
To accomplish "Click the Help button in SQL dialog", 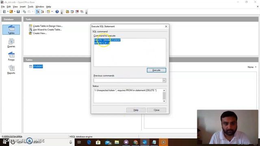I will tap(136, 110).
